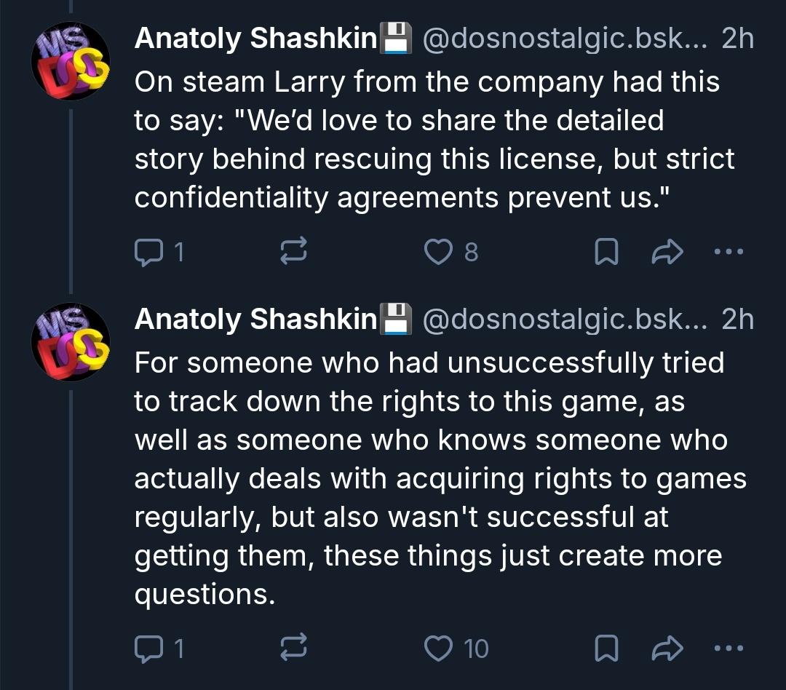Reply to the Steam Larry quote post

149,252
